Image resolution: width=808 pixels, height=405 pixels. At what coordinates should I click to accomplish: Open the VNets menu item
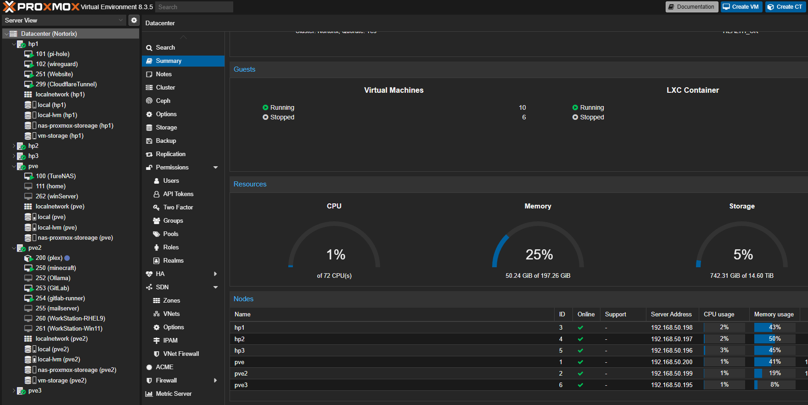(183, 314)
